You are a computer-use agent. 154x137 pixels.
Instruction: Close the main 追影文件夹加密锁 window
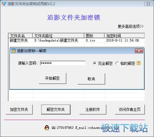click(x=148, y=4)
